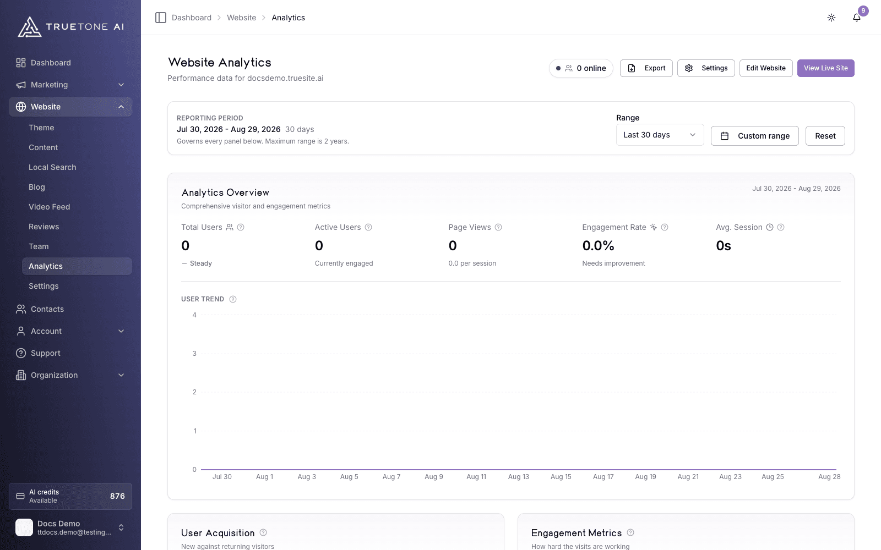This screenshot has width=881, height=550.
Task: Select Analytics in the sidebar
Action: point(77,266)
